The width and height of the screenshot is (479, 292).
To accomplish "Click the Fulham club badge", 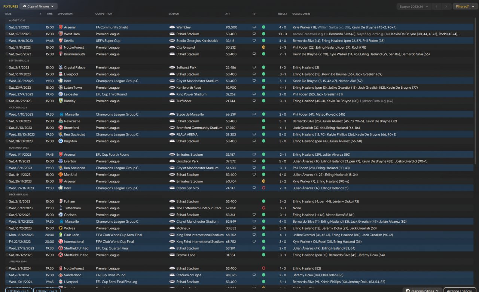I will 61,202.
